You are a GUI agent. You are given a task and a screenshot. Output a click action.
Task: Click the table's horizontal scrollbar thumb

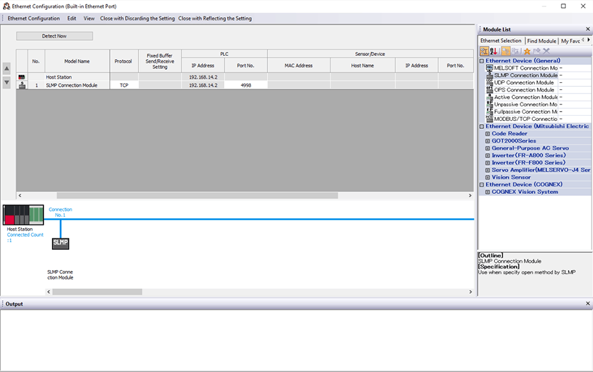197,195
